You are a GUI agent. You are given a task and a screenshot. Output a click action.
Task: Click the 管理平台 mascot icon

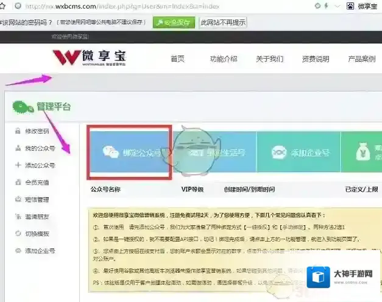coord(23,107)
